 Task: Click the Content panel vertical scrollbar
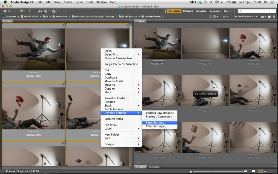(131, 95)
